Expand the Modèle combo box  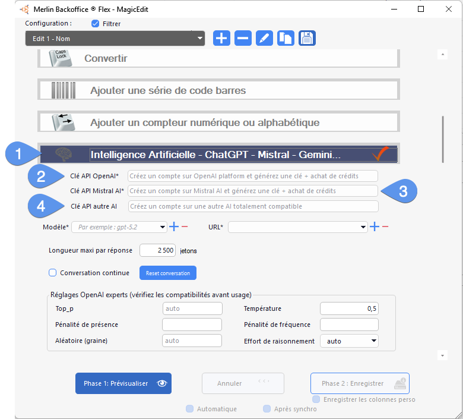pos(163,227)
